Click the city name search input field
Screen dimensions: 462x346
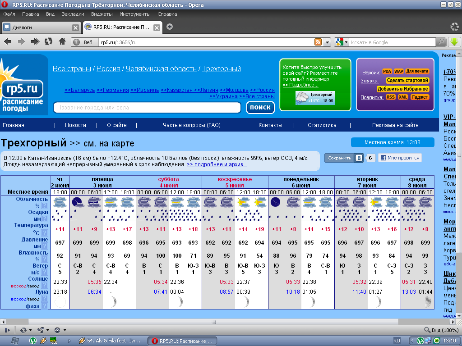[147, 108]
